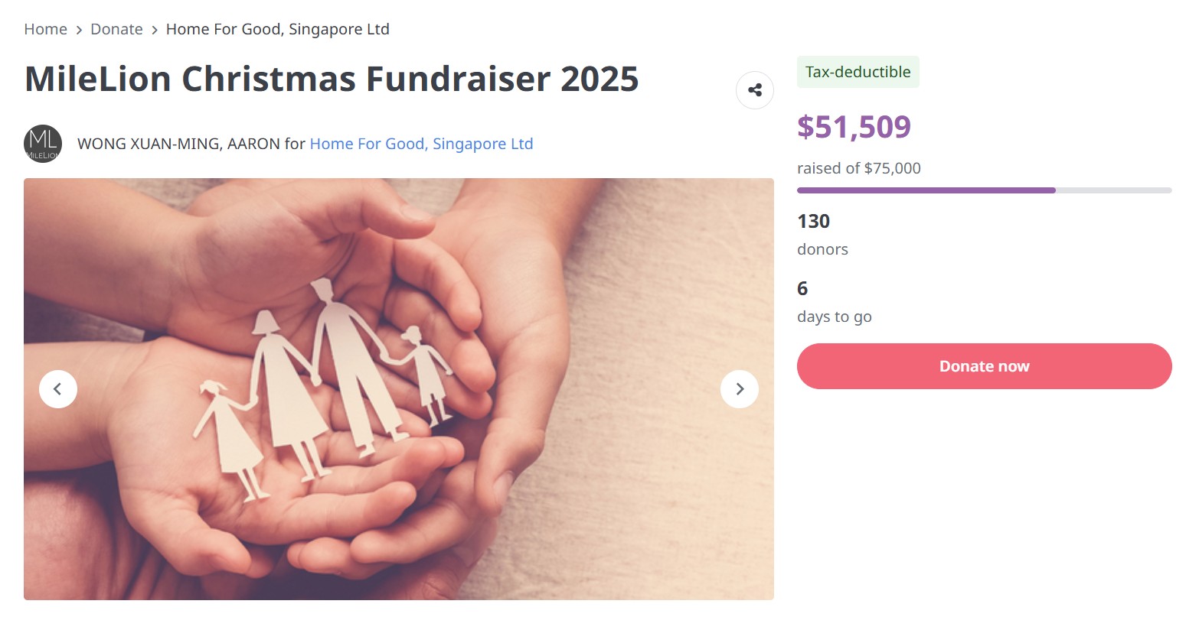Click the chevron separator after Home
This screenshot has height=617, width=1199.
pos(79,30)
